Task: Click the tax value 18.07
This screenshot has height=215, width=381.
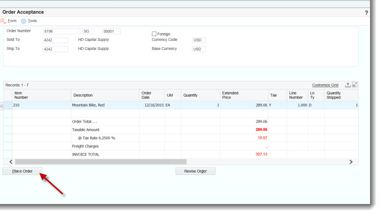Action: coord(262,137)
